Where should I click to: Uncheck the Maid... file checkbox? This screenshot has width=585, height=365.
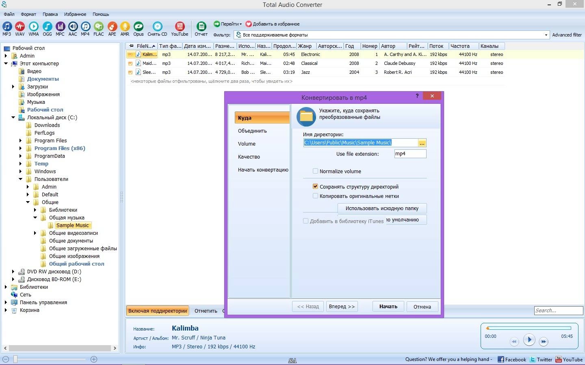[x=130, y=63]
